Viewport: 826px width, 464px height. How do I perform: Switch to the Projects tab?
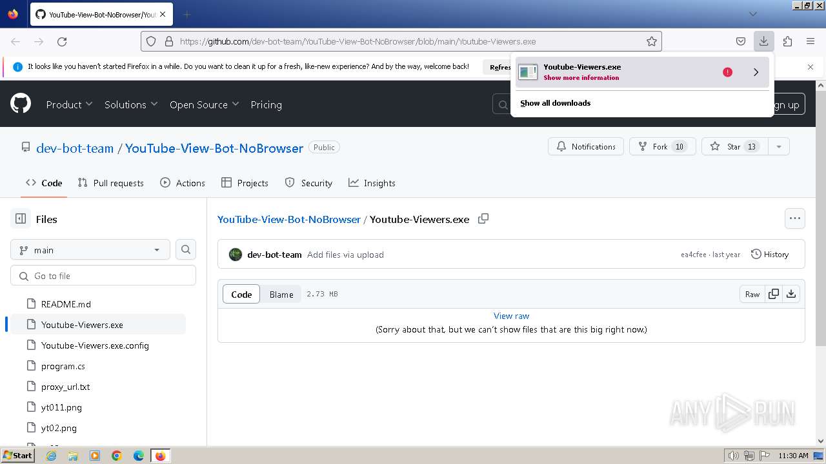pyautogui.click(x=245, y=183)
